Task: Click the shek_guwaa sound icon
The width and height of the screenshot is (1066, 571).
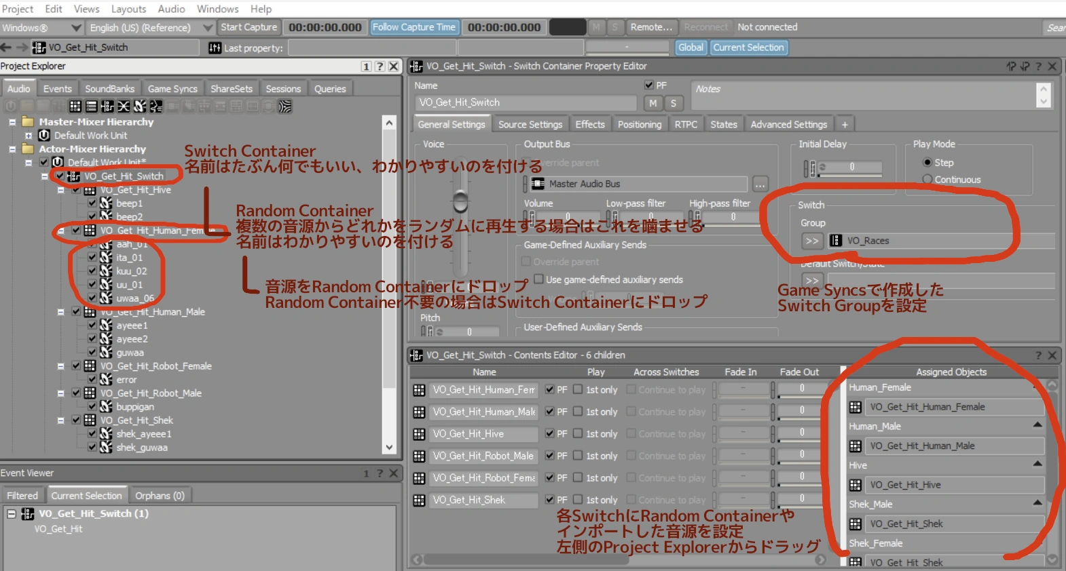Action: click(x=106, y=448)
